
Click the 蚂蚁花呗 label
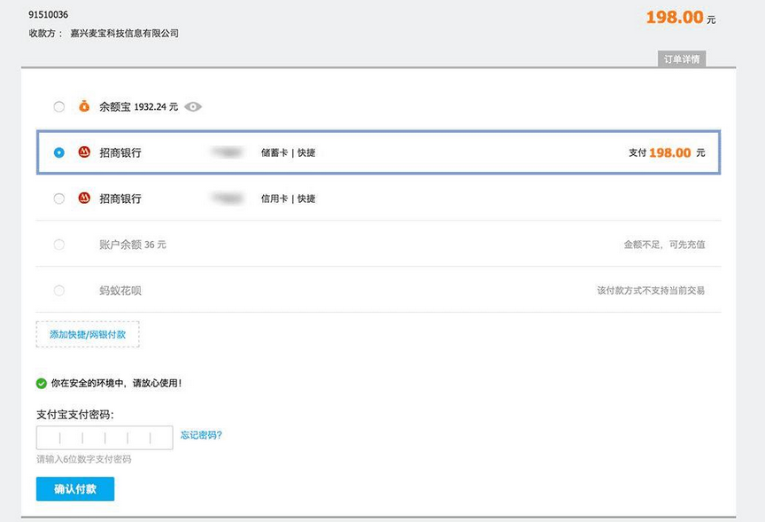pos(120,291)
